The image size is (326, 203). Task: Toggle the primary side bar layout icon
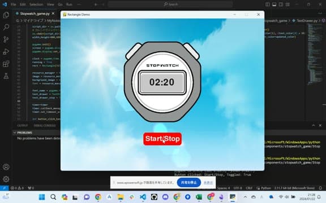coord(268,5)
